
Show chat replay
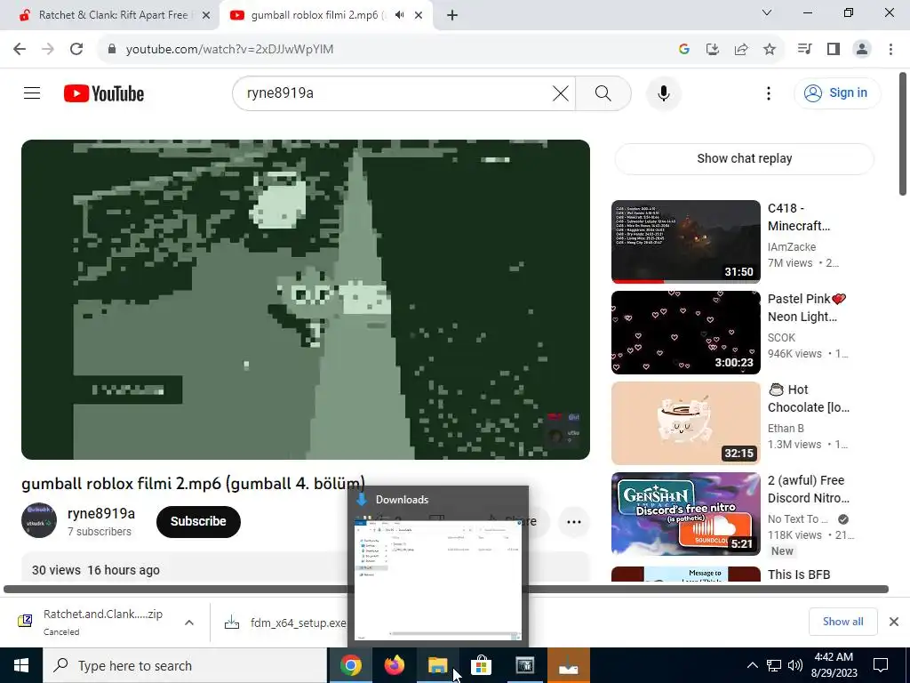point(744,158)
